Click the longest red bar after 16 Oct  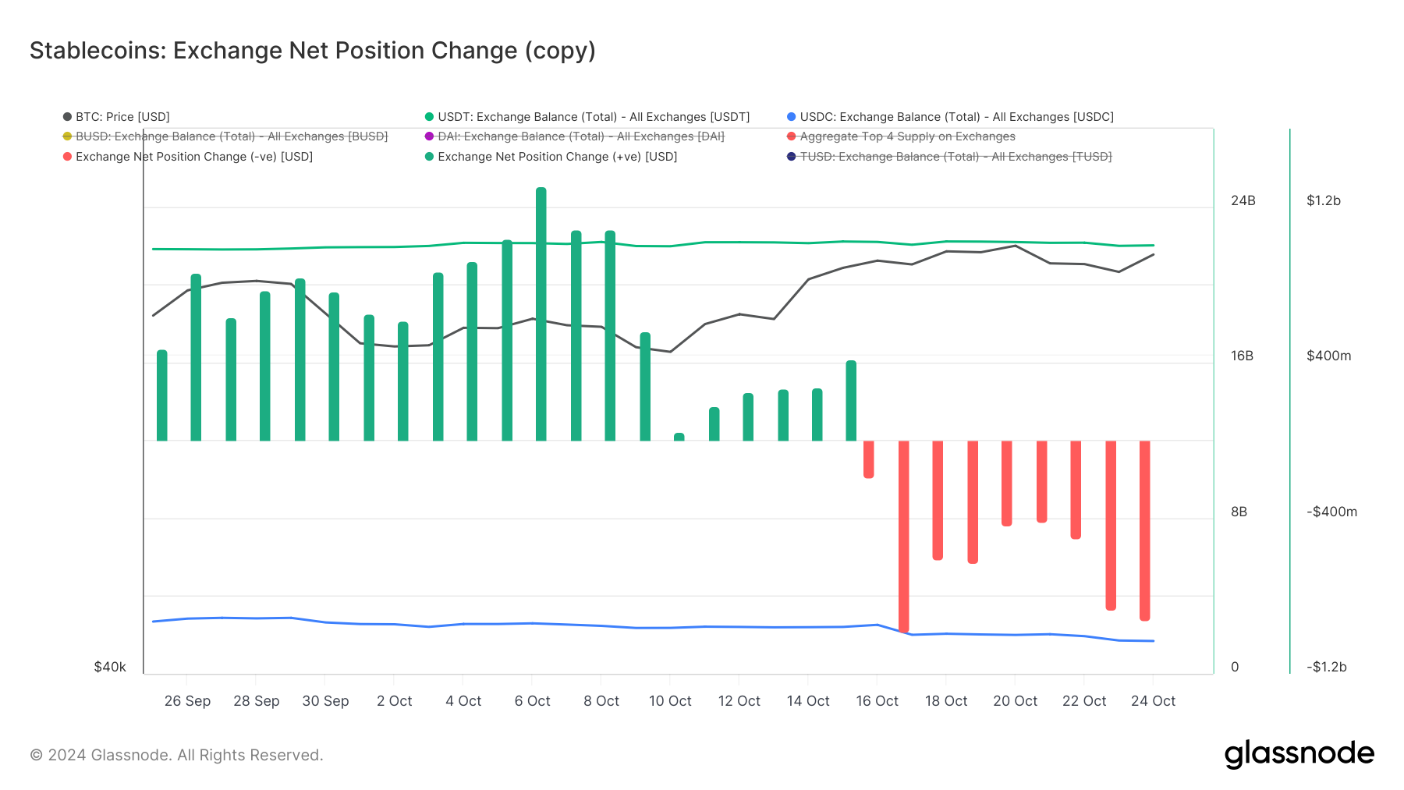(x=904, y=538)
